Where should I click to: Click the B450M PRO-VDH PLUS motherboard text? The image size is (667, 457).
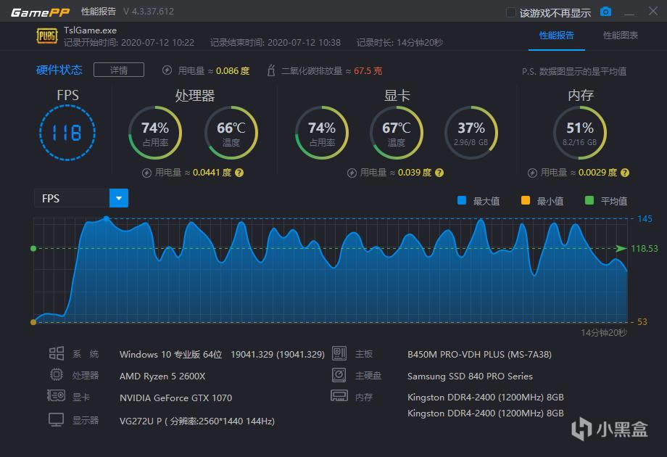(x=479, y=355)
